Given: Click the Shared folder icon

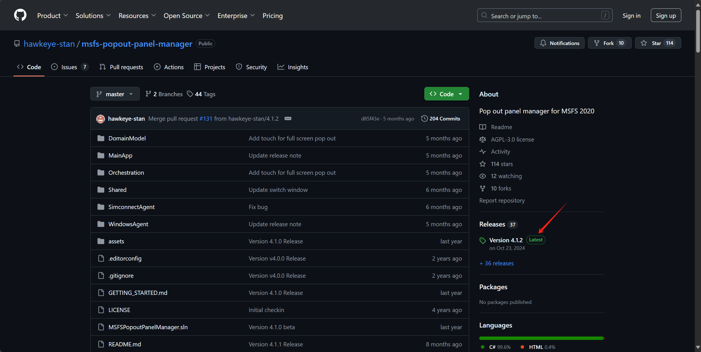Looking at the screenshot, I should click(x=101, y=190).
